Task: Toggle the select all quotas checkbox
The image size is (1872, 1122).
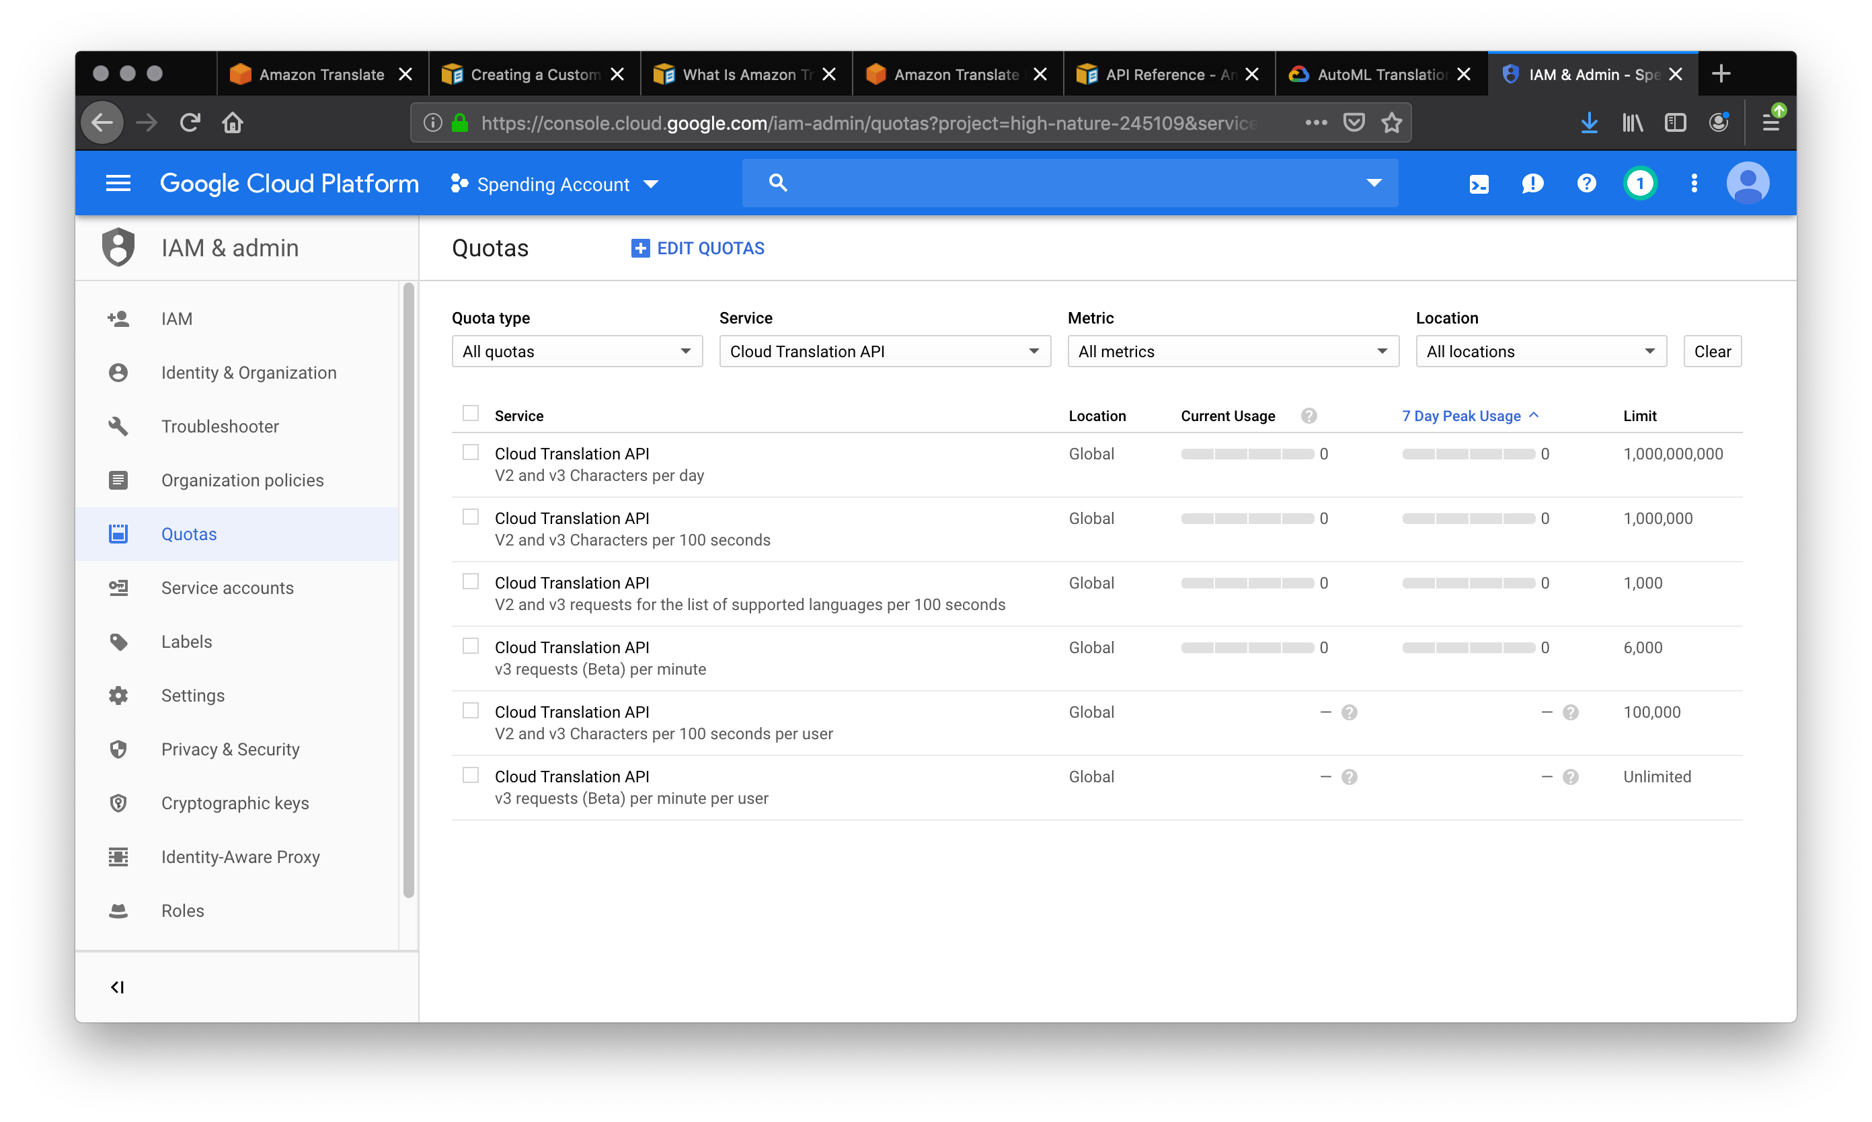Action: (470, 414)
